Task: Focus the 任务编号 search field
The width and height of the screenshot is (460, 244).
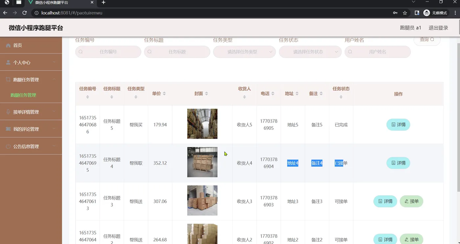Action: pyautogui.click(x=108, y=52)
